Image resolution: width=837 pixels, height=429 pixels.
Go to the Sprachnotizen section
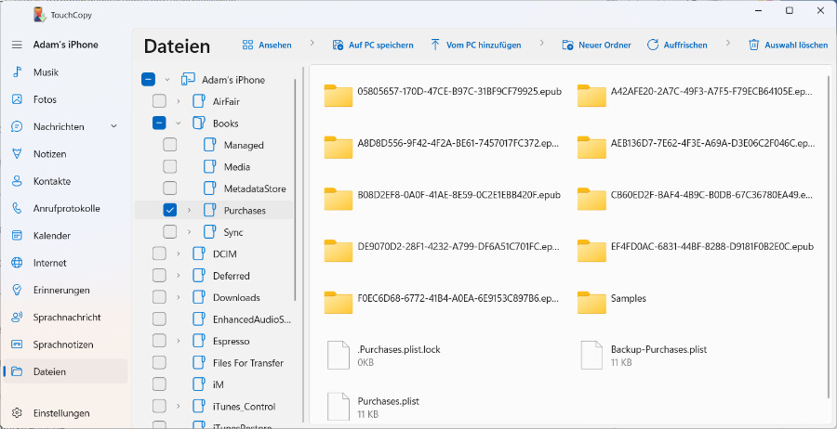point(62,344)
